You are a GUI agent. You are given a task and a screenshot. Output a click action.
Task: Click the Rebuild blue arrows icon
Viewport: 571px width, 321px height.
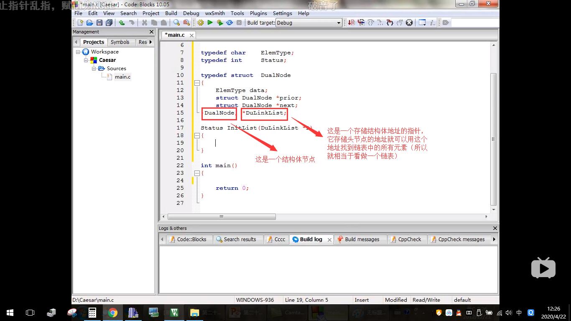[229, 23]
